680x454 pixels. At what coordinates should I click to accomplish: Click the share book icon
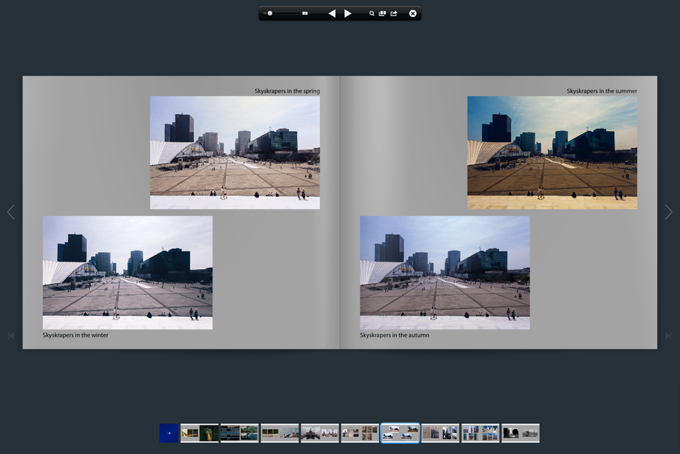394,14
